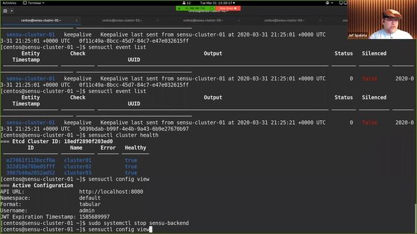Click the 'cluster03' member name
The height and width of the screenshot is (234, 417).
pos(78,173)
